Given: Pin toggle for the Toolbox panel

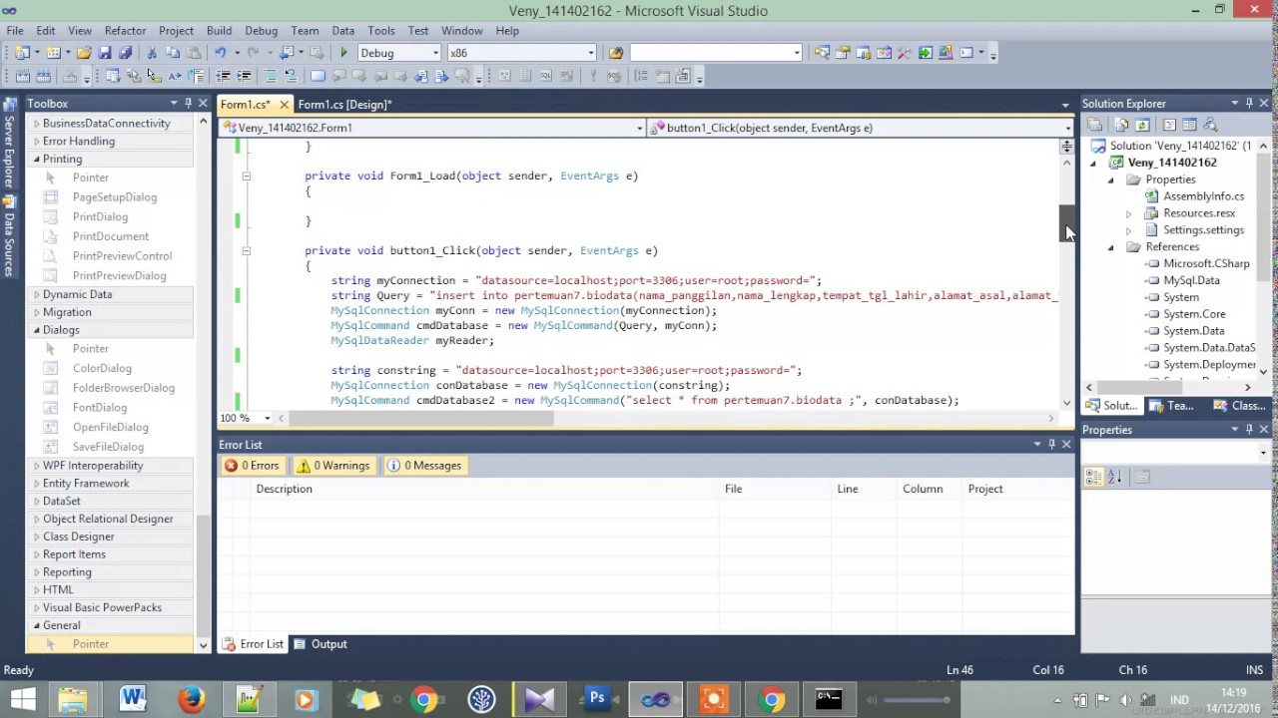Looking at the screenshot, I should (188, 103).
